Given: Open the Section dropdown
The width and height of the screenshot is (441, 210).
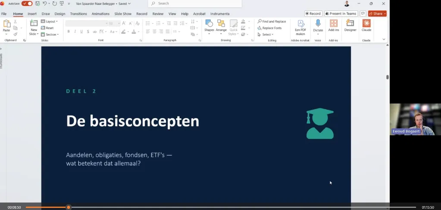Looking at the screenshot, I should (50, 34).
